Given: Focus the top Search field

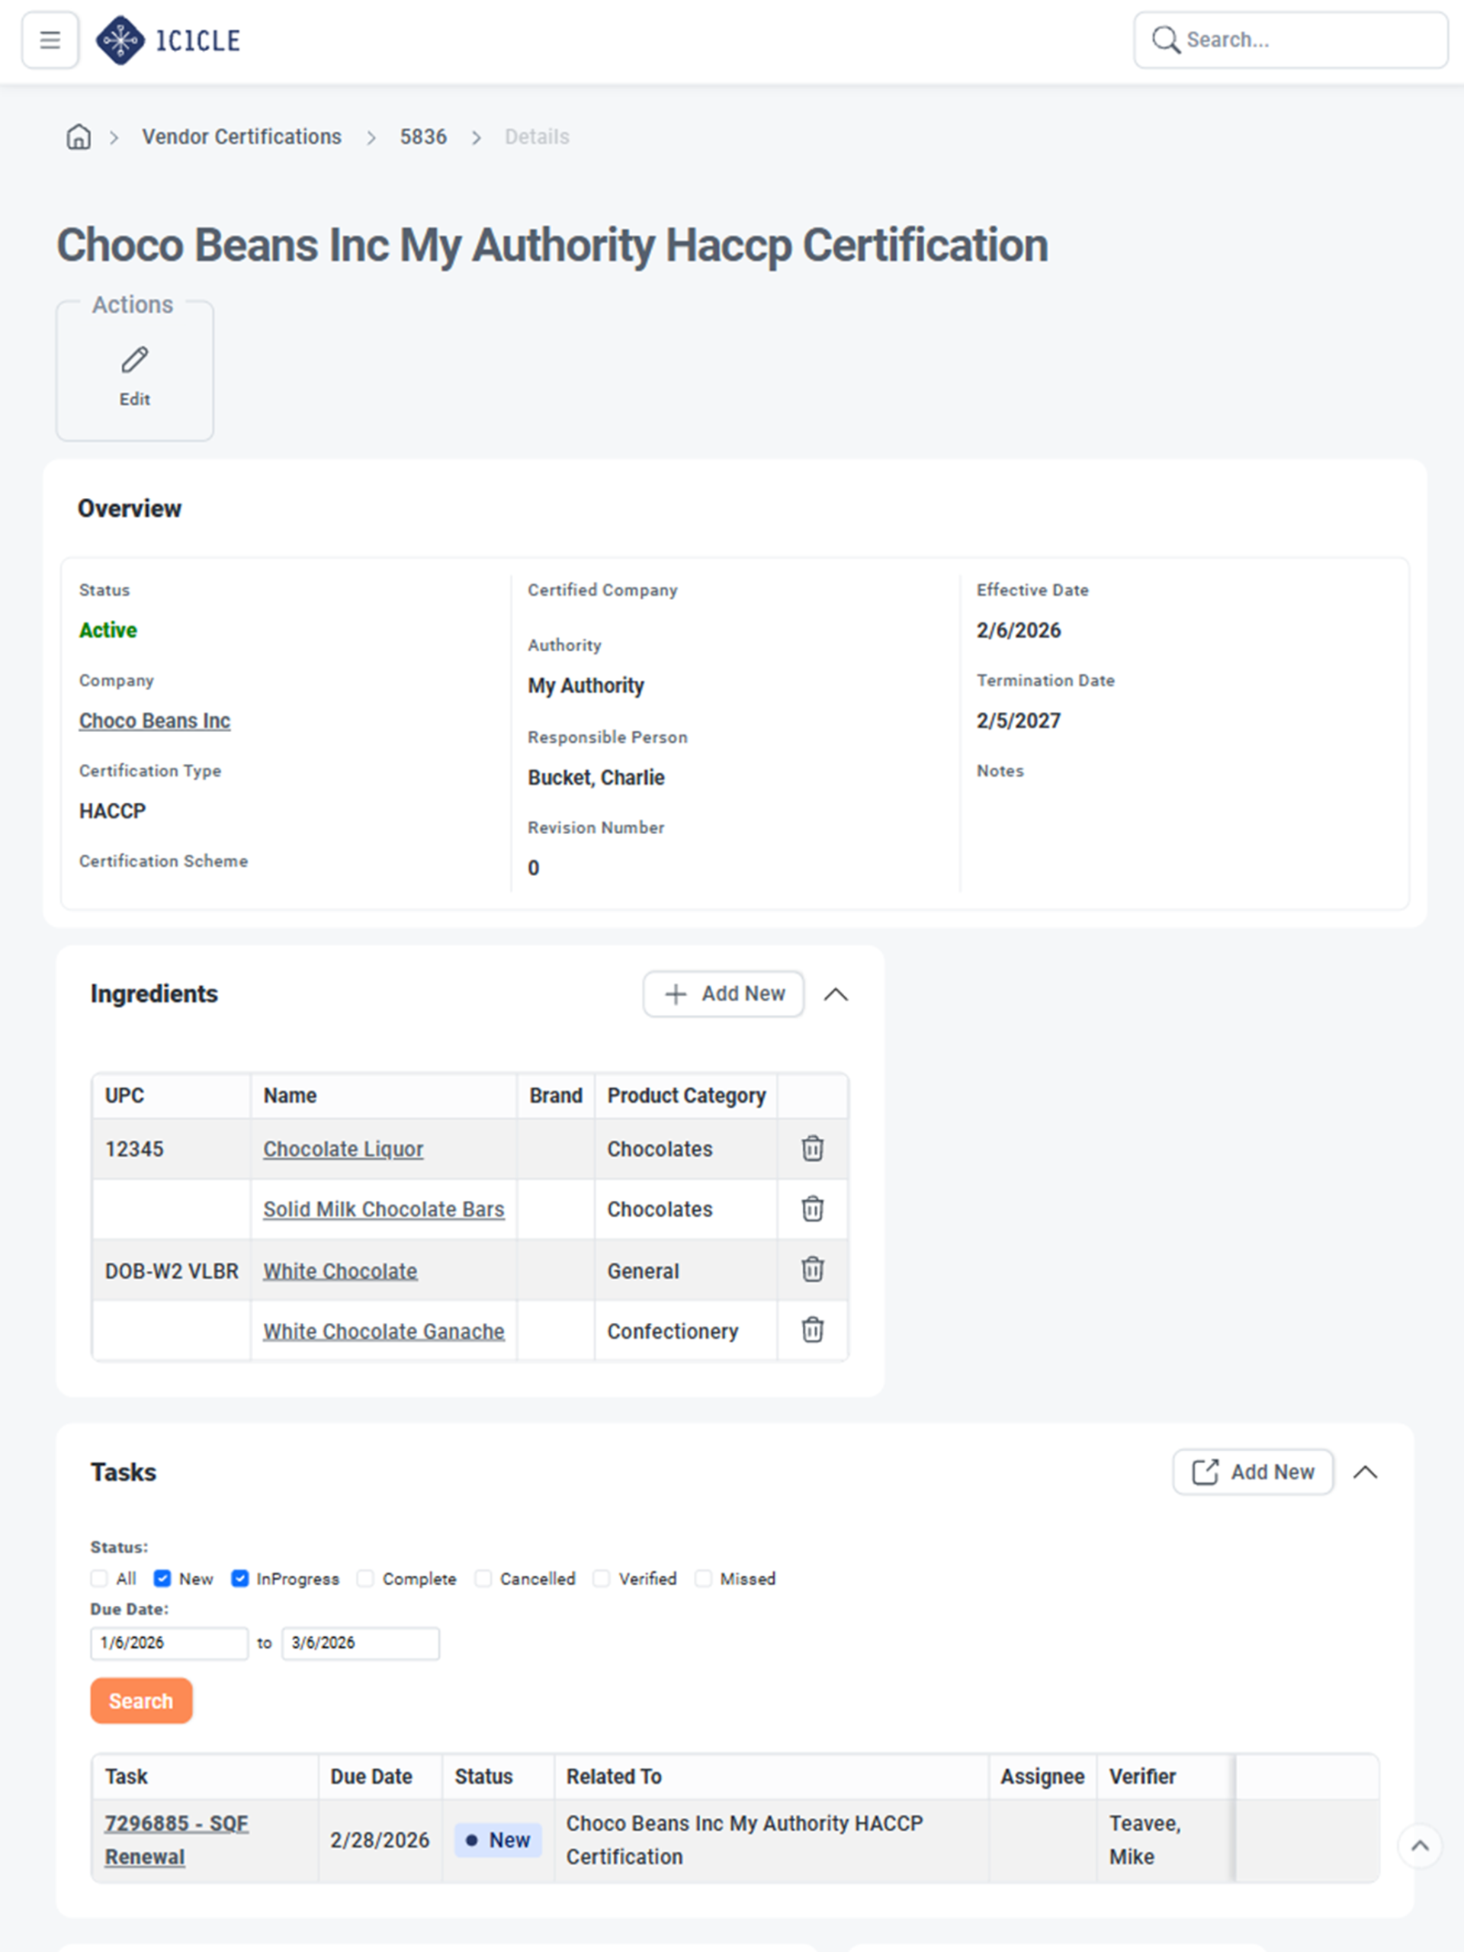Looking at the screenshot, I should (x=1290, y=40).
